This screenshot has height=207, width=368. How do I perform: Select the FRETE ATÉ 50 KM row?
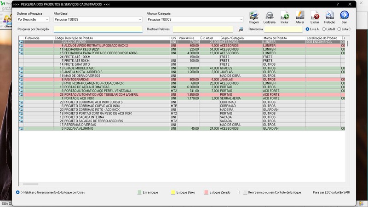pyautogui.click(x=182, y=61)
